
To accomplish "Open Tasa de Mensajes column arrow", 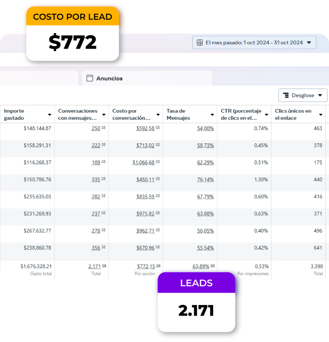I will click(212, 114).
